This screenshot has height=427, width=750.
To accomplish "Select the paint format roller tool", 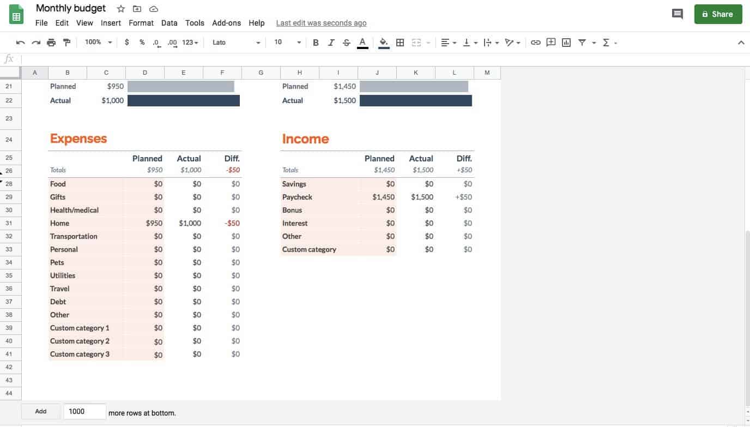I will tap(66, 43).
